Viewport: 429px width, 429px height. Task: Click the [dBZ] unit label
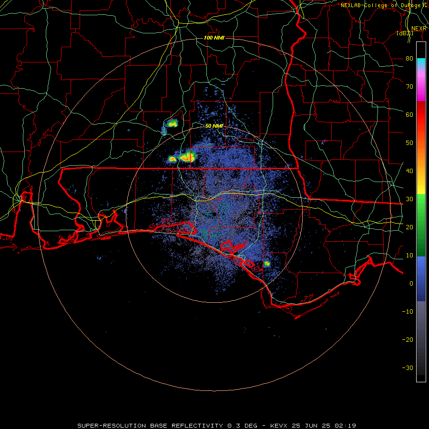[x=405, y=33]
